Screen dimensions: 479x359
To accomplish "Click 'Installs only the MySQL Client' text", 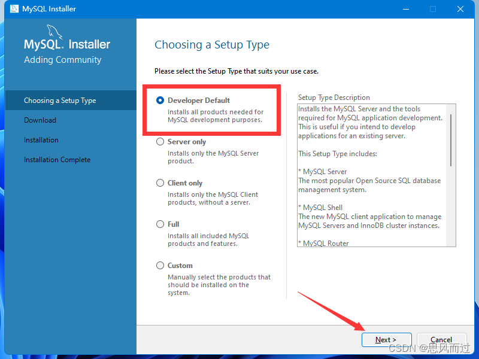I will tap(213, 199).
